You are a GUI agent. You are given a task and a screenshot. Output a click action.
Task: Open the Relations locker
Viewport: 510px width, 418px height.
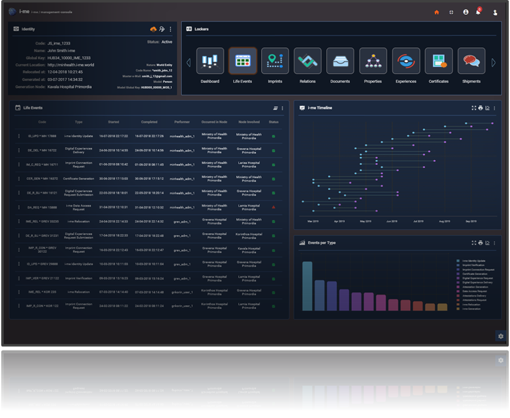click(x=307, y=61)
